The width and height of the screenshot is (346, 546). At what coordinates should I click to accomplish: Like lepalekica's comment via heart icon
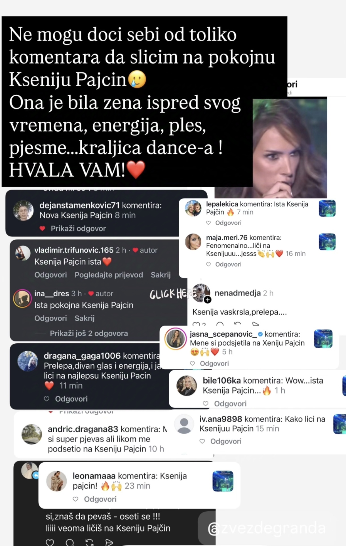208,223
